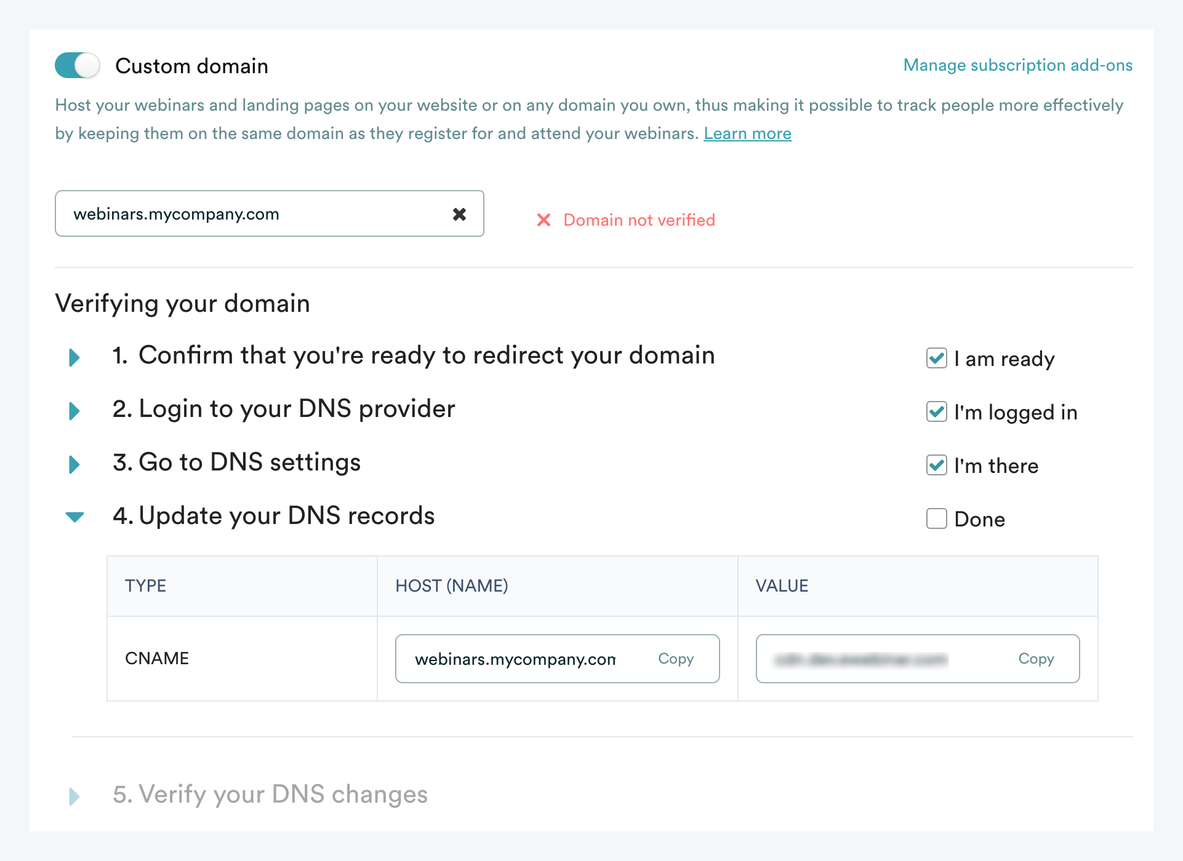
Task: Clear the custom domain field with X icon
Action: pyautogui.click(x=459, y=214)
